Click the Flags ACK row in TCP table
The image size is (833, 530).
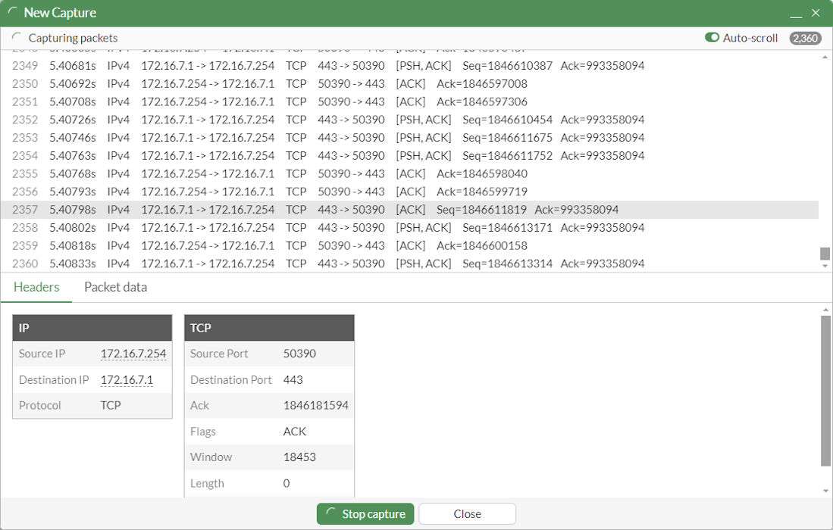pyautogui.click(x=269, y=431)
